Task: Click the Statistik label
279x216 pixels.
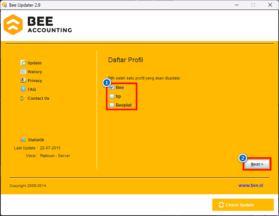Action: coord(36,140)
